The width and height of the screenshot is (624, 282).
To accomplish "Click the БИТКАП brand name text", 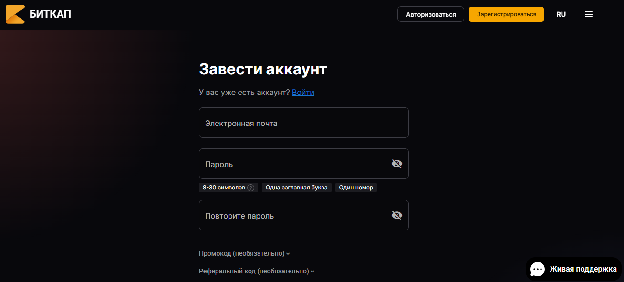I will click(x=50, y=14).
